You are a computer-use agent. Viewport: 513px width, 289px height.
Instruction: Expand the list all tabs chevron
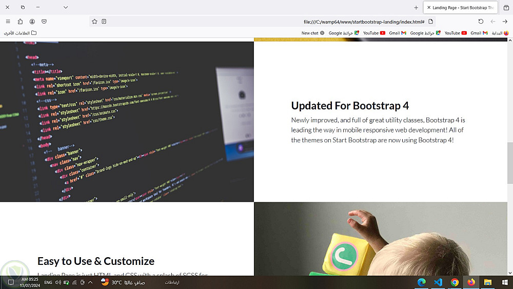(x=66, y=7)
